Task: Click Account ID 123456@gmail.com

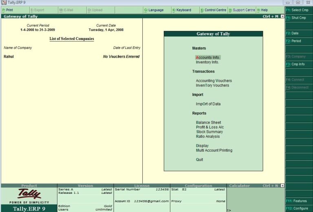Action: 142,201
